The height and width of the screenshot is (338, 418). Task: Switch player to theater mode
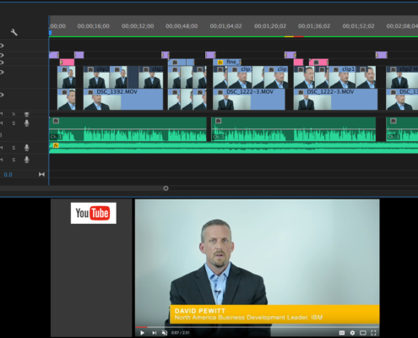tap(363, 333)
